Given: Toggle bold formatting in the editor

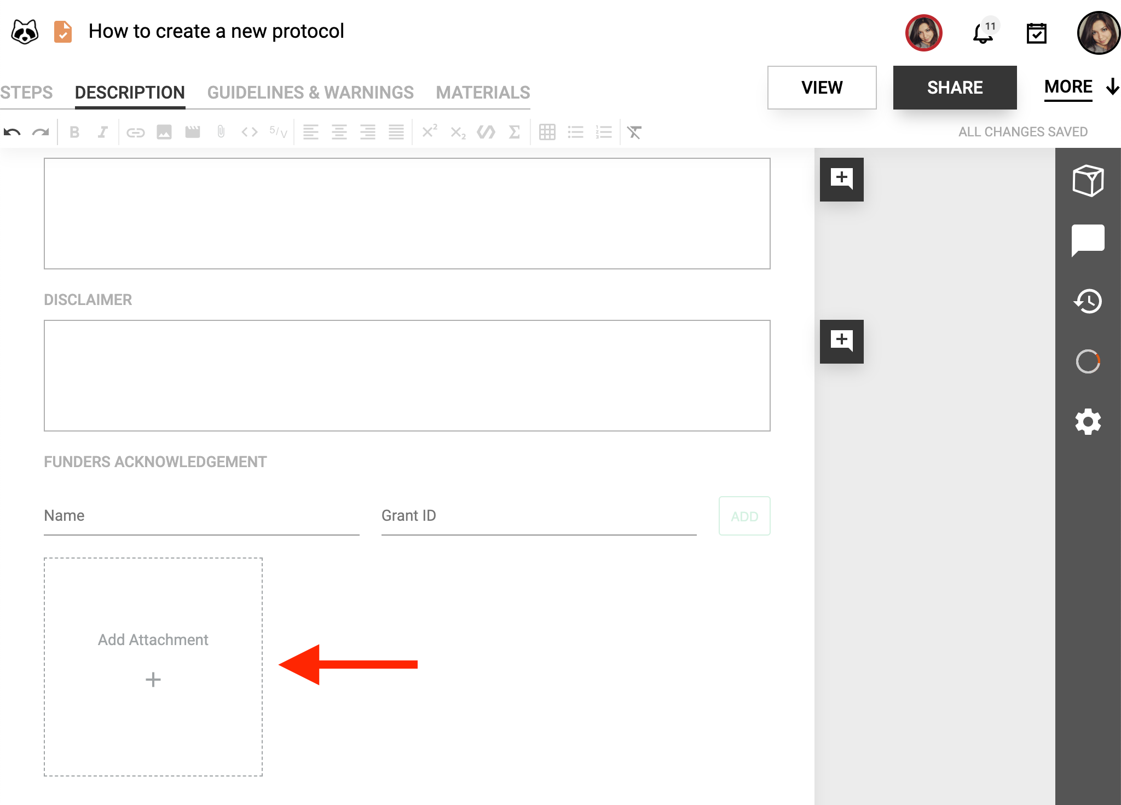Looking at the screenshot, I should point(75,131).
